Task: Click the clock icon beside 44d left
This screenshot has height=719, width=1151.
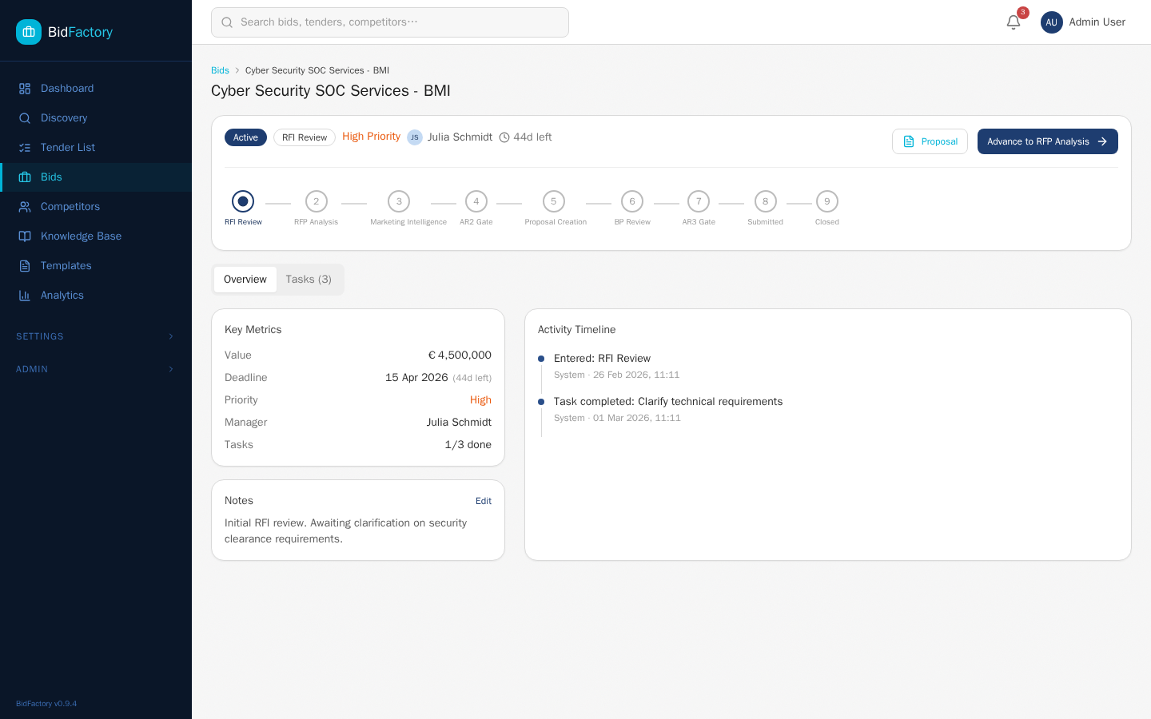Action: click(504, 137)
